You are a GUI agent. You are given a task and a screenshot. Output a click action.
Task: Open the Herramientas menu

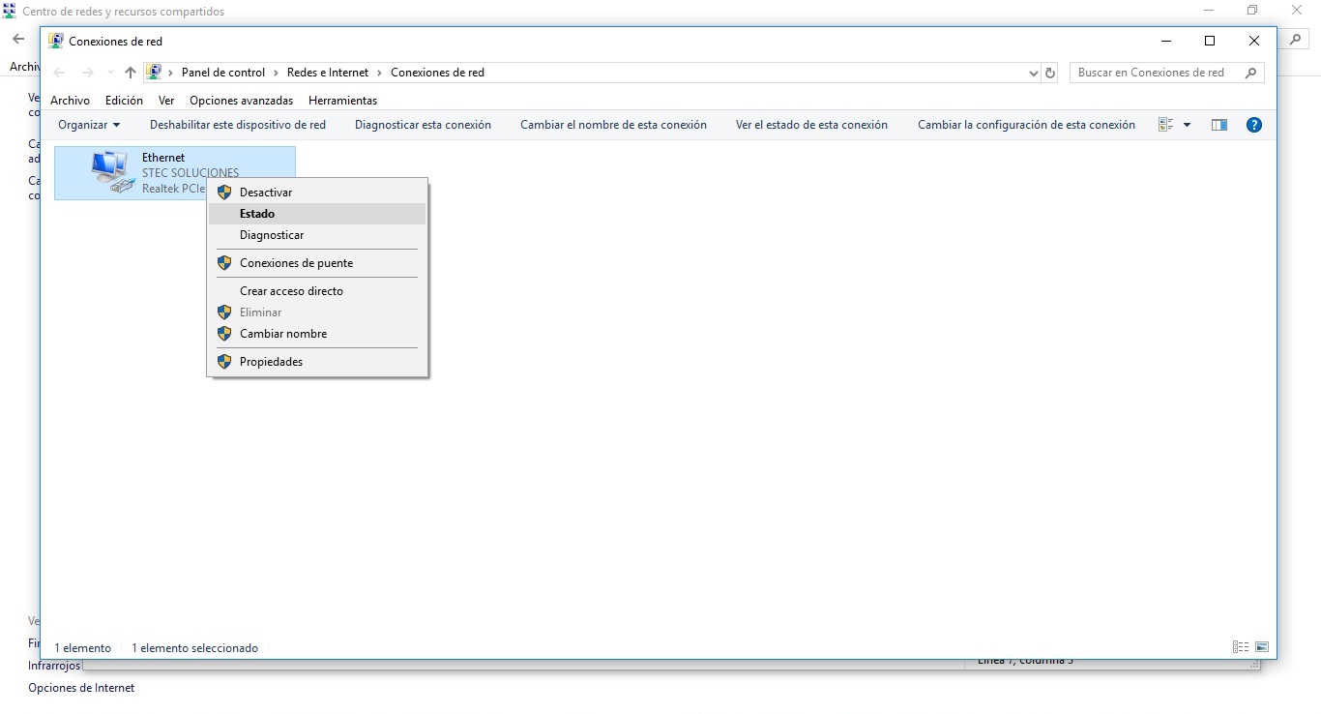tap(342, 101)
